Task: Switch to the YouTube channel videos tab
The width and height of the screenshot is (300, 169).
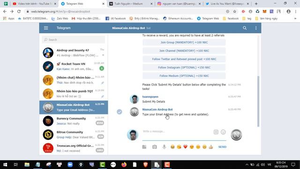Action: tap(34, 4)
